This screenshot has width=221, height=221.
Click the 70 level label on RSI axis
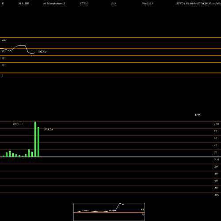tap(3, 51)
